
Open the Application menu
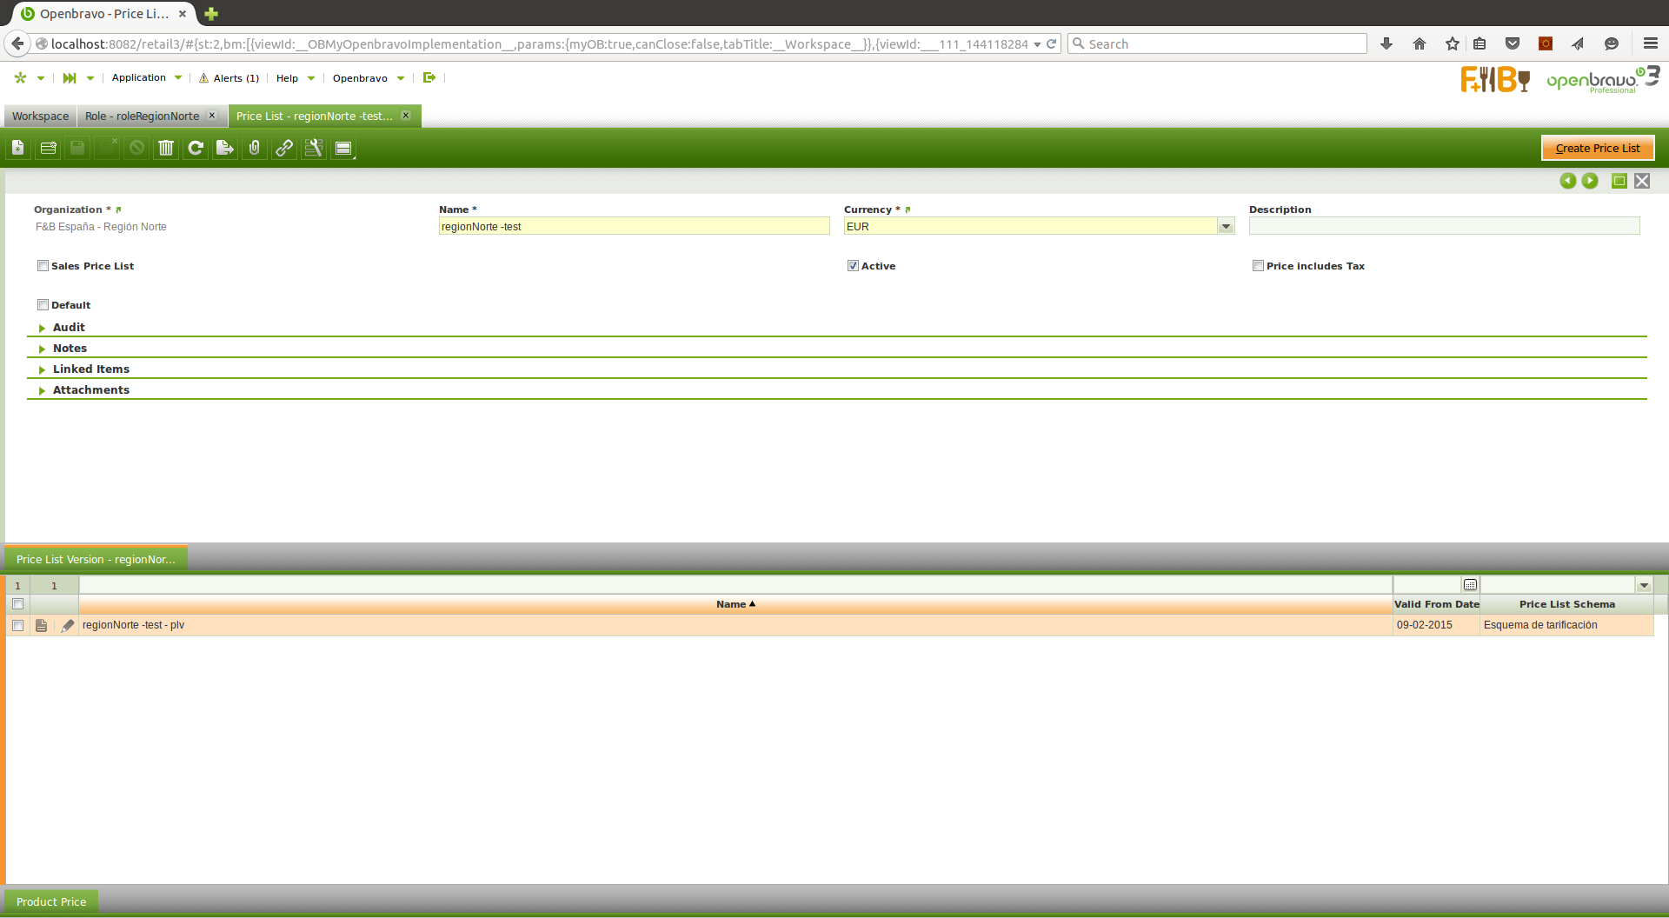[139, 78]
